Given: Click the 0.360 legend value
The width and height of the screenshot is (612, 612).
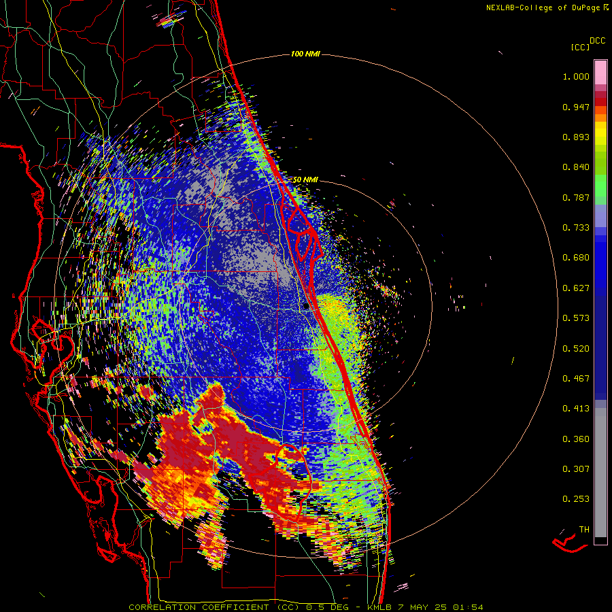Looking at the screenshot, I should [x=576, y=439].
